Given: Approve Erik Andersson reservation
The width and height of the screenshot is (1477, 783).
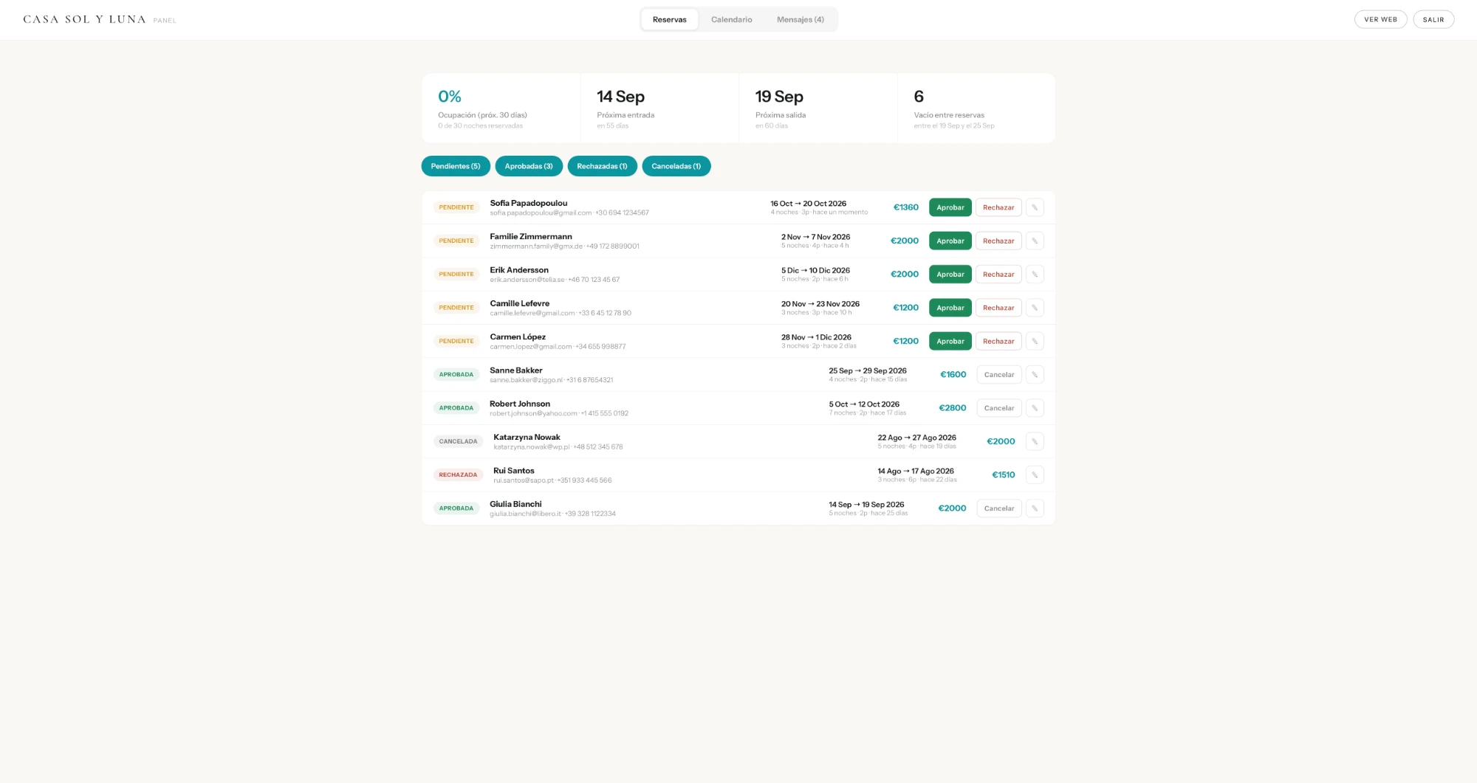Looking at the screenshot, I should 950,275.
